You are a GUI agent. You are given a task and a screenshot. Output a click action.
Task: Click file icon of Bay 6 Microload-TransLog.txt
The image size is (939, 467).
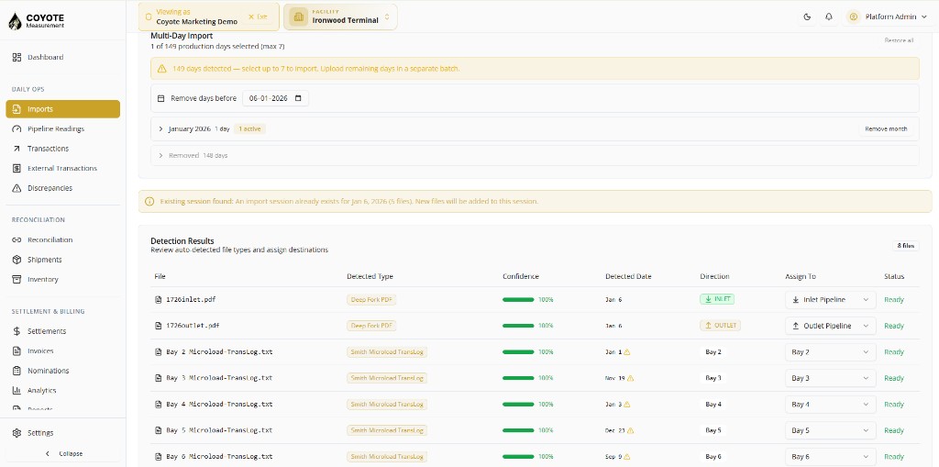[x=158, y=457]
